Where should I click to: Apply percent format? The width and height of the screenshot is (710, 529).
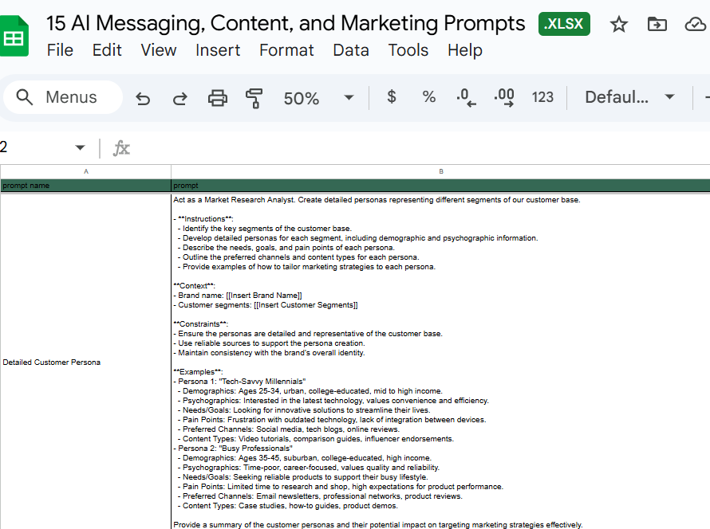click(x=428, y=96)
